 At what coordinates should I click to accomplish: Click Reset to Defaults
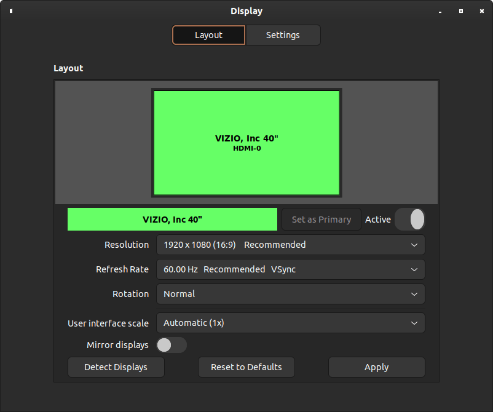[246, 367]
